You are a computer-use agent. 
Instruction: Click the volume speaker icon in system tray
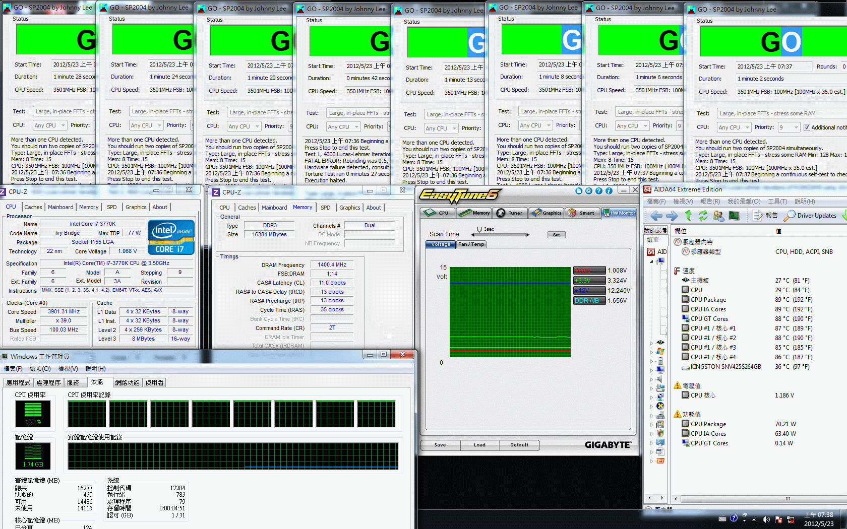tap(766, 519)
